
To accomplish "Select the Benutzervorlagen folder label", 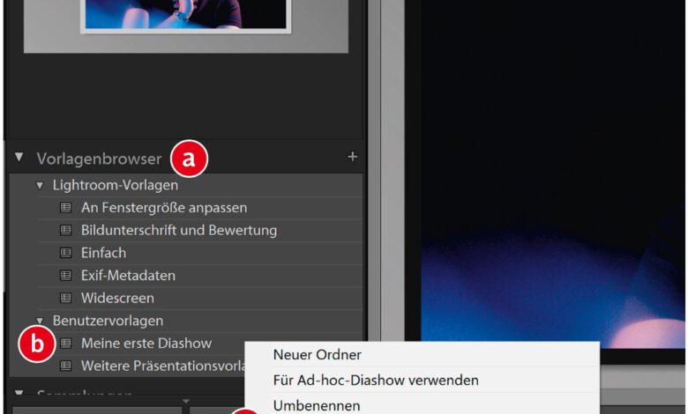I will [108, 321].
